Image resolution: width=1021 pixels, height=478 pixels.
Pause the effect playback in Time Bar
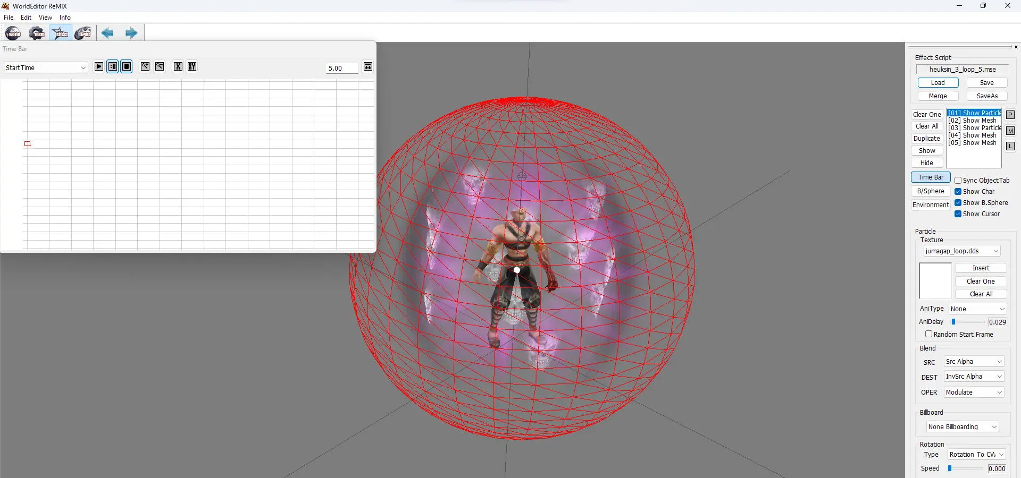[113, 66]
